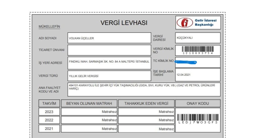The height and width of the screenshot is (138, 258).
Task: Select the YILLIK GELİR VERGİSİ value
Action: [84, 76]
